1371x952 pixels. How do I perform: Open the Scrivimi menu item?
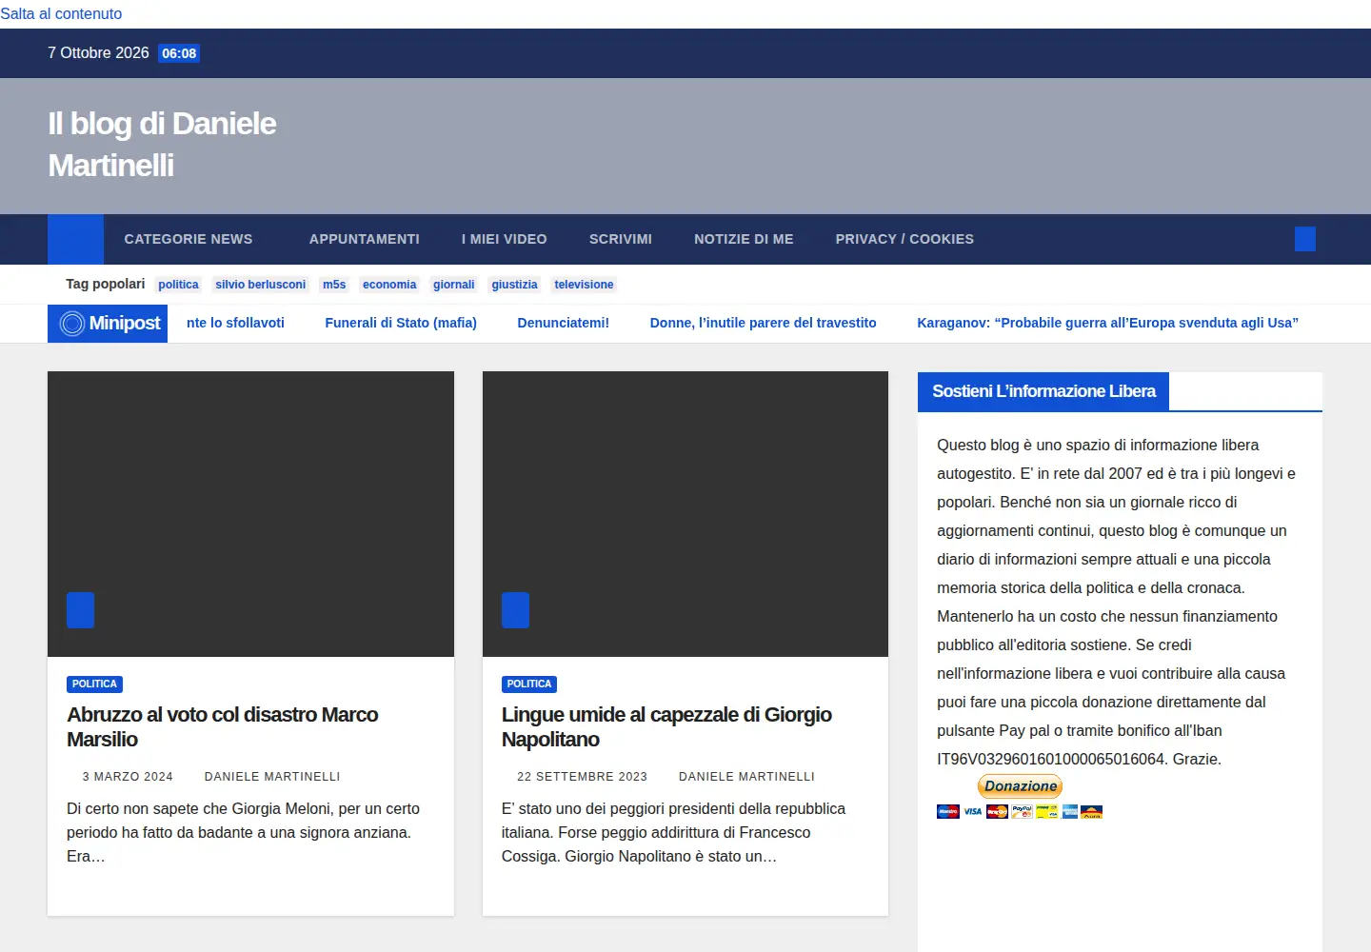621,239
